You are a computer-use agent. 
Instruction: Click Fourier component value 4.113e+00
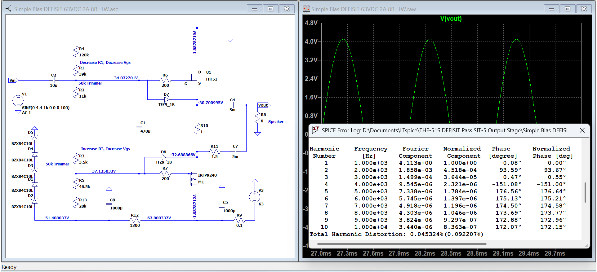click(415, 163)
